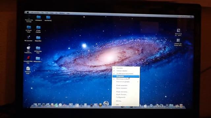Open the RK Launcher menu in the menu bar
The image size is (211, 118).
pos(35,12)
